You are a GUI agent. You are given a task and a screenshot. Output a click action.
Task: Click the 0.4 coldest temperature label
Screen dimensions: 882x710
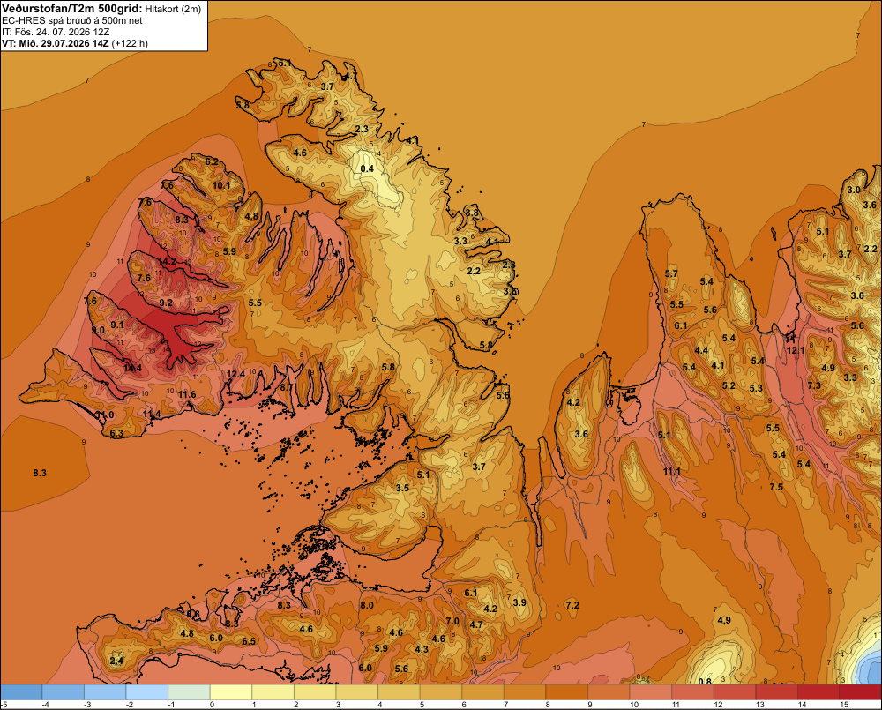click(x=367, y=168)
